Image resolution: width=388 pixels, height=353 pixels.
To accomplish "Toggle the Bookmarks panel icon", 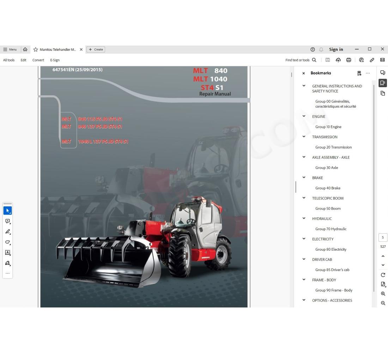I will click(383, 83).
